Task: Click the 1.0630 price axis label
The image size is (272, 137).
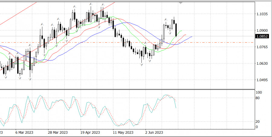Action: pyautogui.click(x=262, y=64)
